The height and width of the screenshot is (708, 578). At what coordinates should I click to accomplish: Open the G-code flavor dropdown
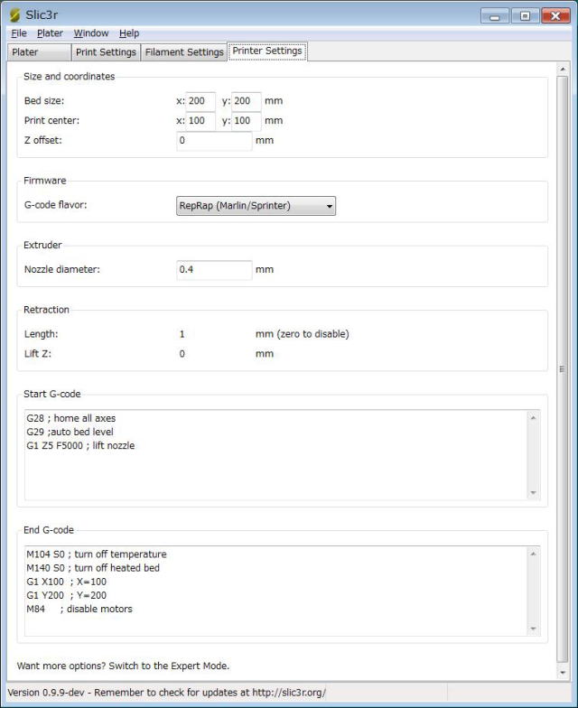tap(256, 206)
